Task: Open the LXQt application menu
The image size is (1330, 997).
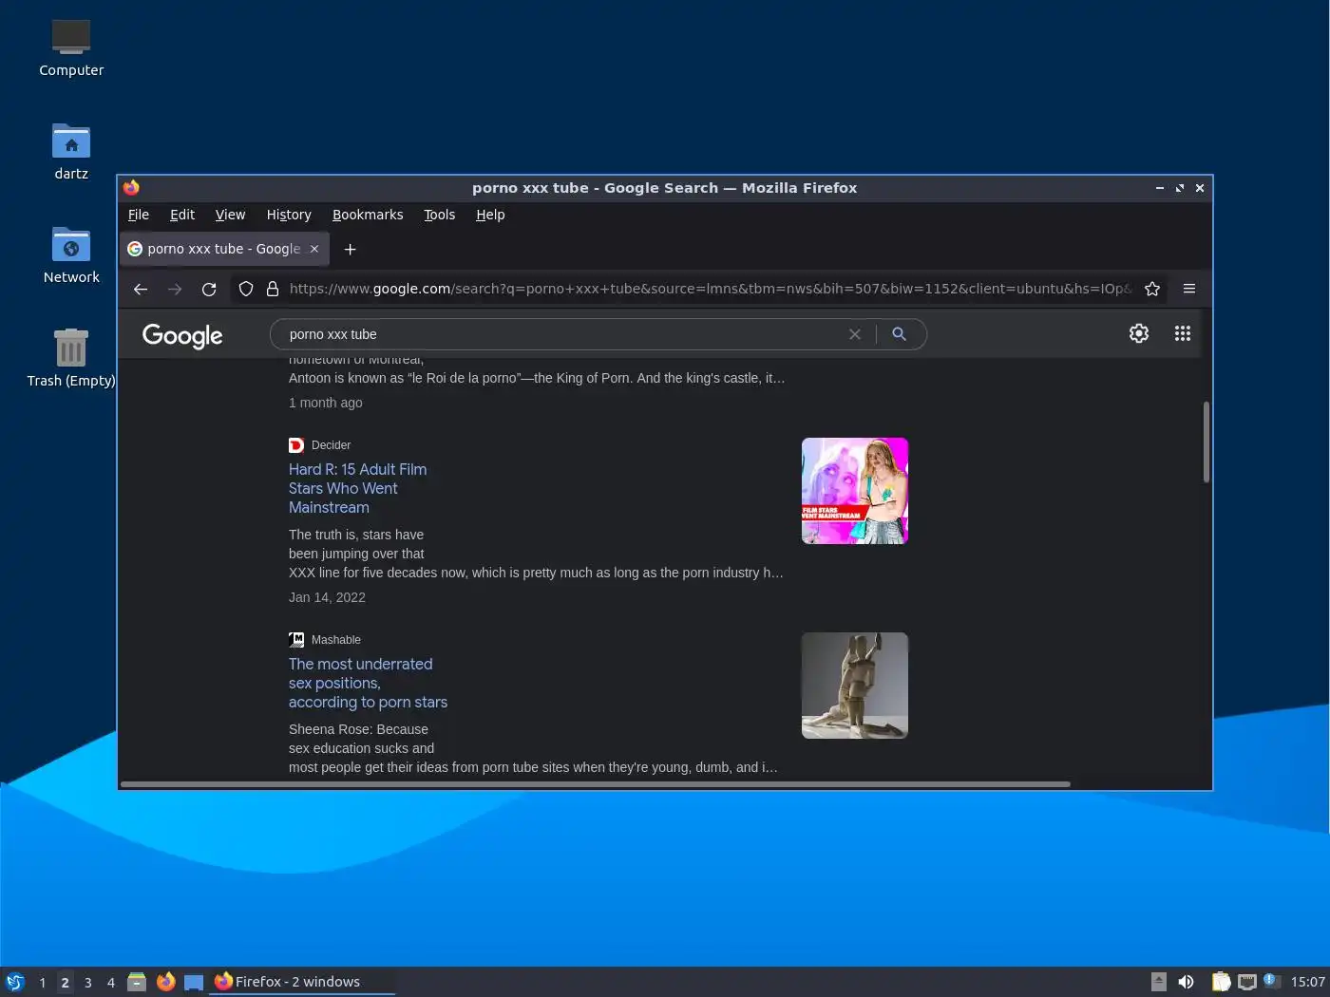Action: tap(15, 982)
